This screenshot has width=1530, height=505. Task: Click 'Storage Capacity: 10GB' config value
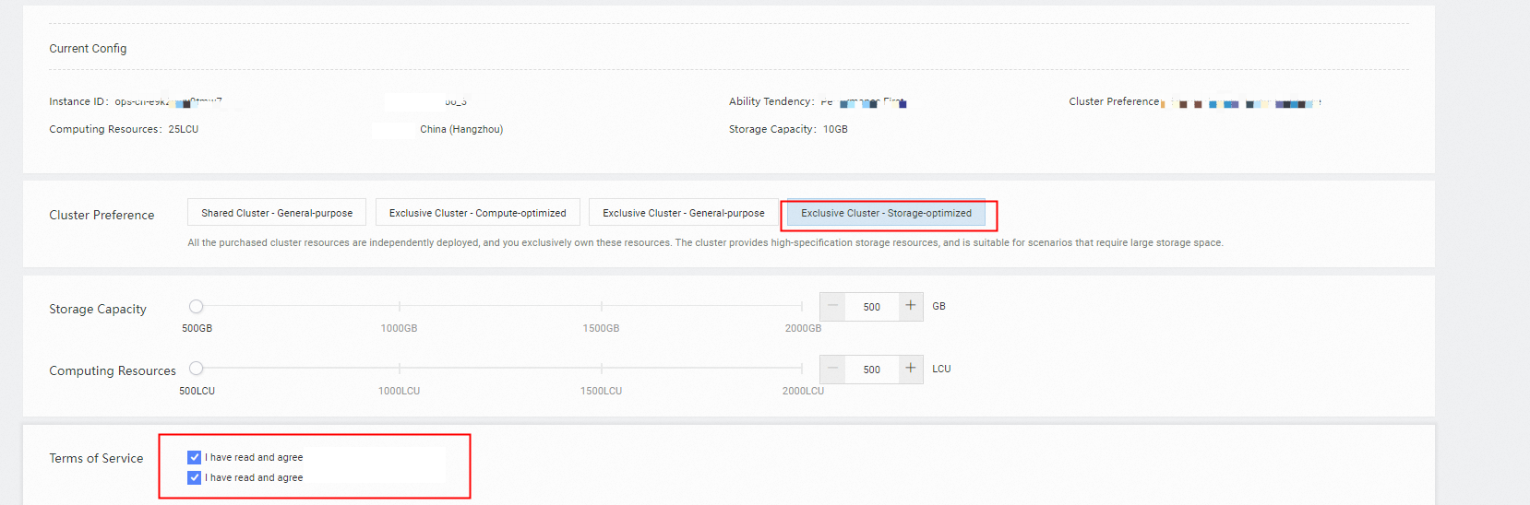click(x=788, y=129)
